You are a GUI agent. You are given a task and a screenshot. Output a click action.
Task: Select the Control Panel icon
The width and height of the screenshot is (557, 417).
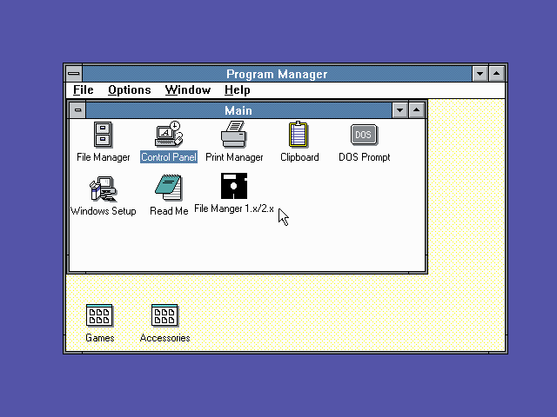[169, 136]
